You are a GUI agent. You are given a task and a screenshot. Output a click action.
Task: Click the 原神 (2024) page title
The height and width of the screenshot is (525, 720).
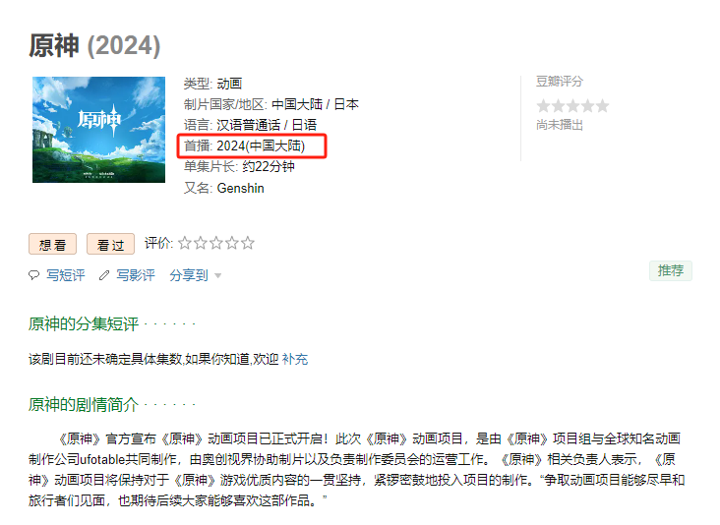(94, 45)
